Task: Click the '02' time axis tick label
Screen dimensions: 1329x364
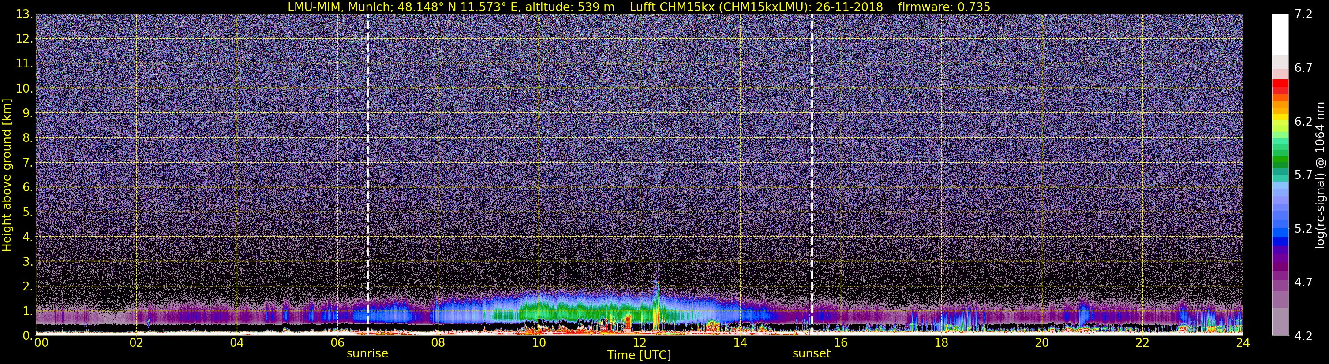Action: (136, 343)
